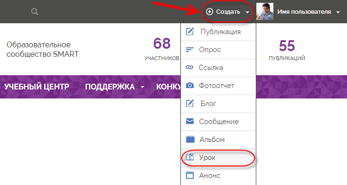The width and height of the screenshot is (347, 185).
Task: Pick Анонс in the create menu
Action: 219,176
